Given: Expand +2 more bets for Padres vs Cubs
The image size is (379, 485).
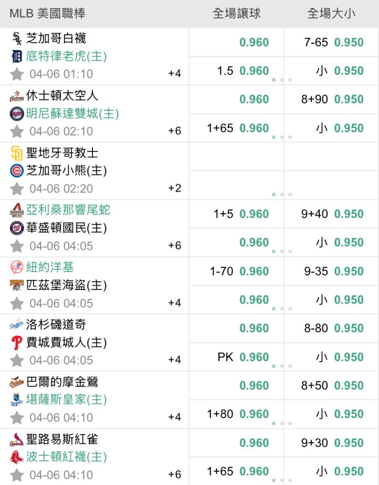Looking at the screenshot, I should [175, 188].
